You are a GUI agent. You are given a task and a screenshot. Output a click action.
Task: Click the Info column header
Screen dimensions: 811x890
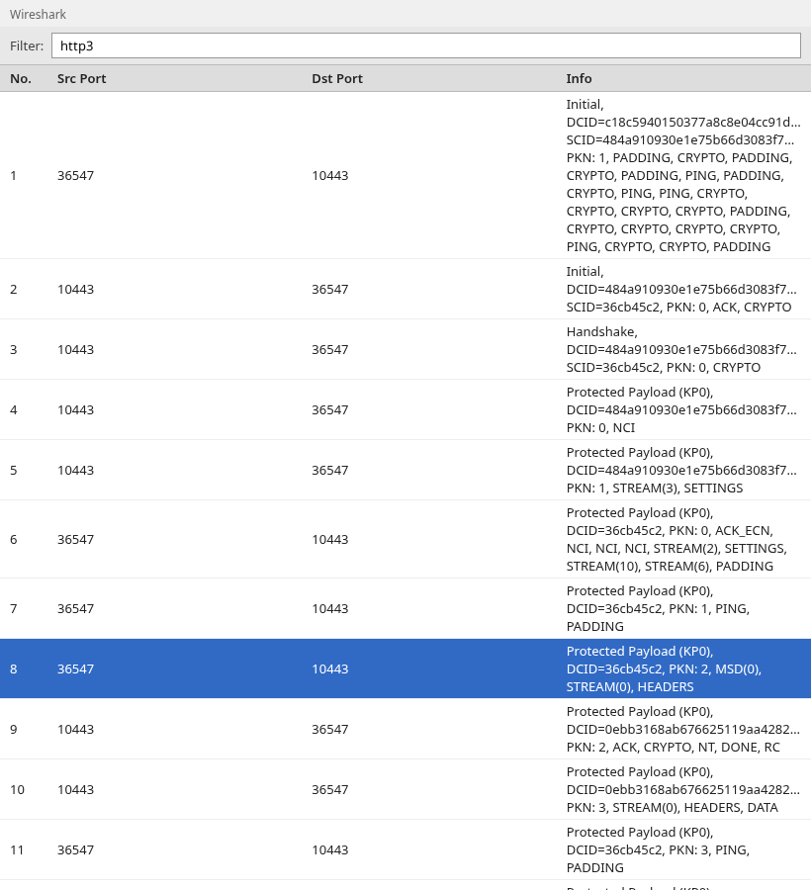pos(579,78)
